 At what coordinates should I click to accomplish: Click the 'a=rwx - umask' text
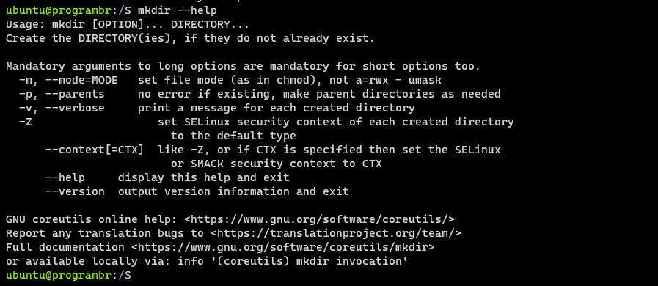click(x=398, y=80)
